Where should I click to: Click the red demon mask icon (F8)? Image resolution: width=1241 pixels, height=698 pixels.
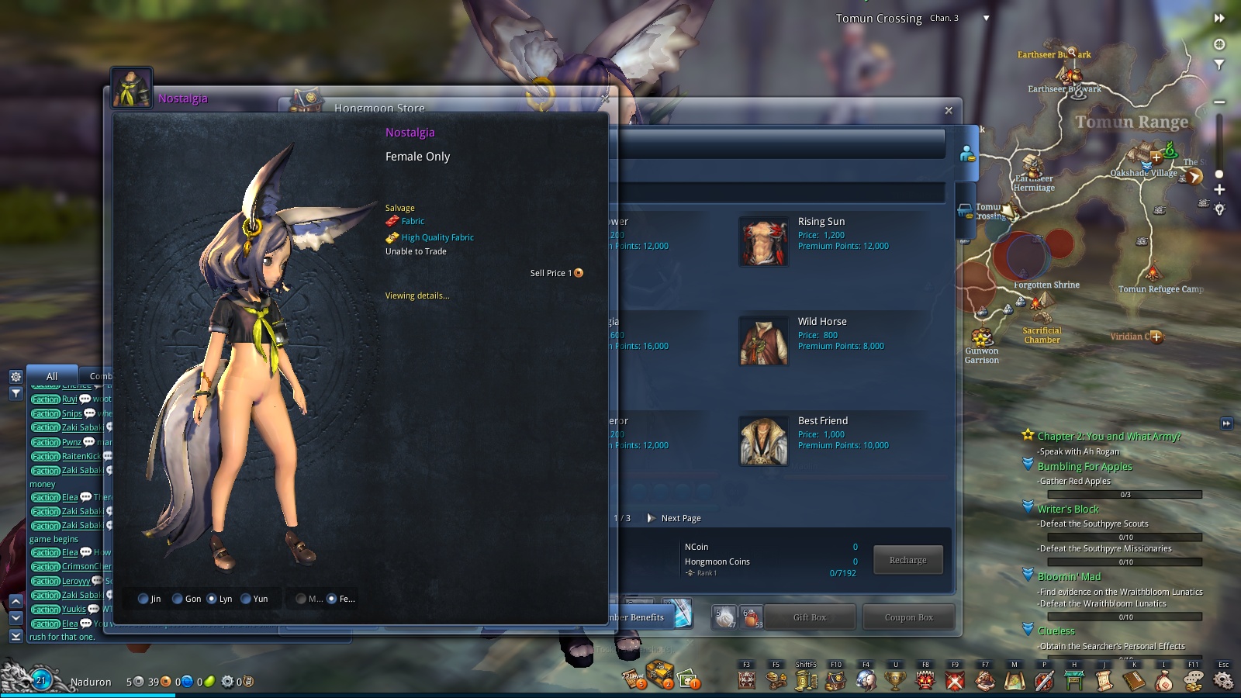[925, 681]
